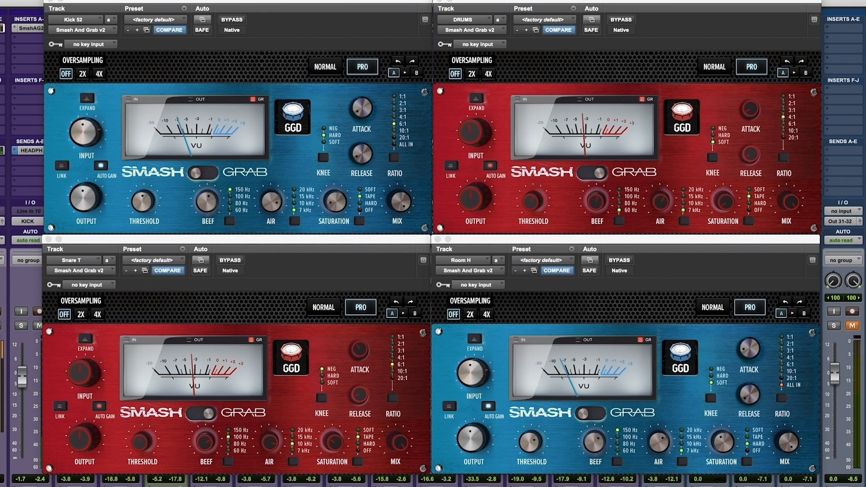Click the GGD logo in Snare T plugin

291,357
